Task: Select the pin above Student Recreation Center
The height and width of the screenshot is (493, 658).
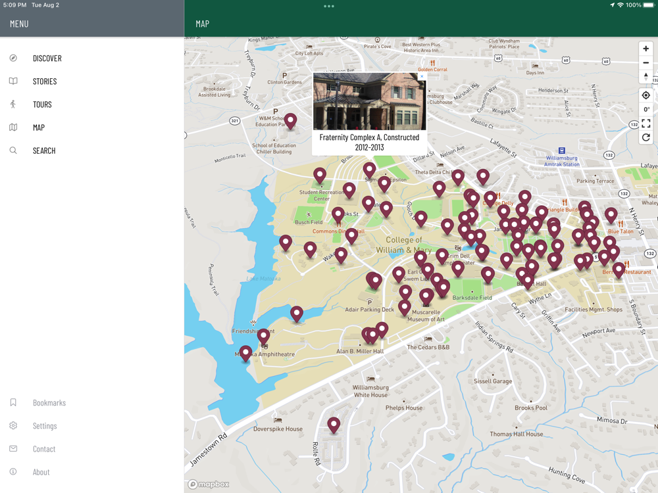Action: point(320,176)
